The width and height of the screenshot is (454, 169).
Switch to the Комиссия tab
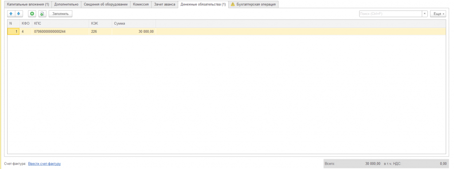click(x=141, y=4)
